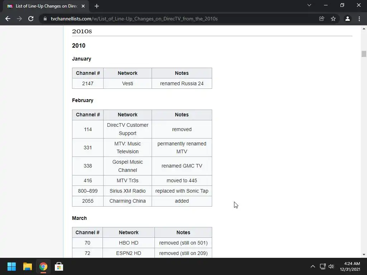Open a new browser tab

[x=97, y=6]
